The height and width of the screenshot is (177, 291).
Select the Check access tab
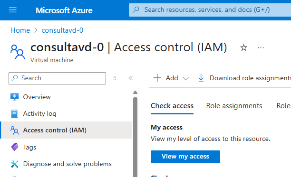172,106
